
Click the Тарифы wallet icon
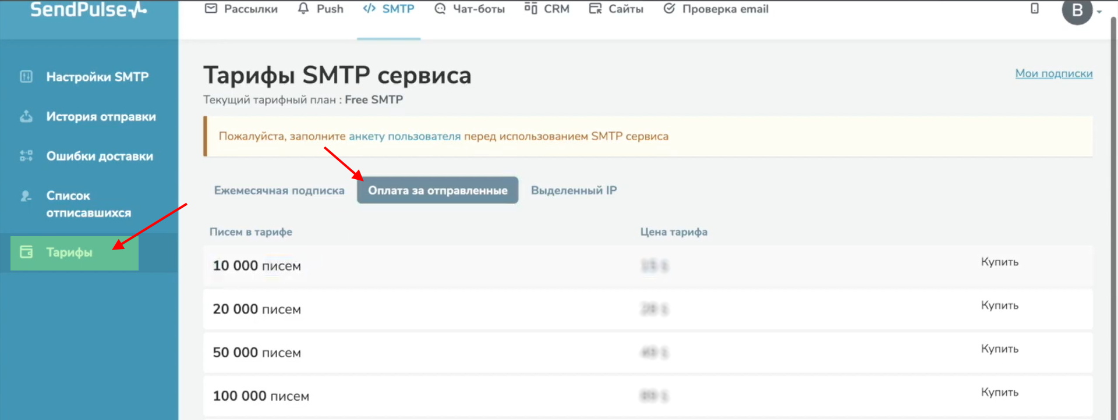tap(26, 252)
